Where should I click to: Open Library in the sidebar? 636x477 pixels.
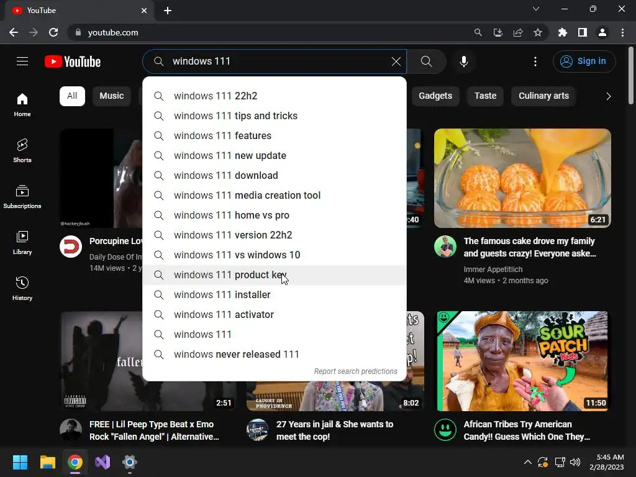point(22,243)
